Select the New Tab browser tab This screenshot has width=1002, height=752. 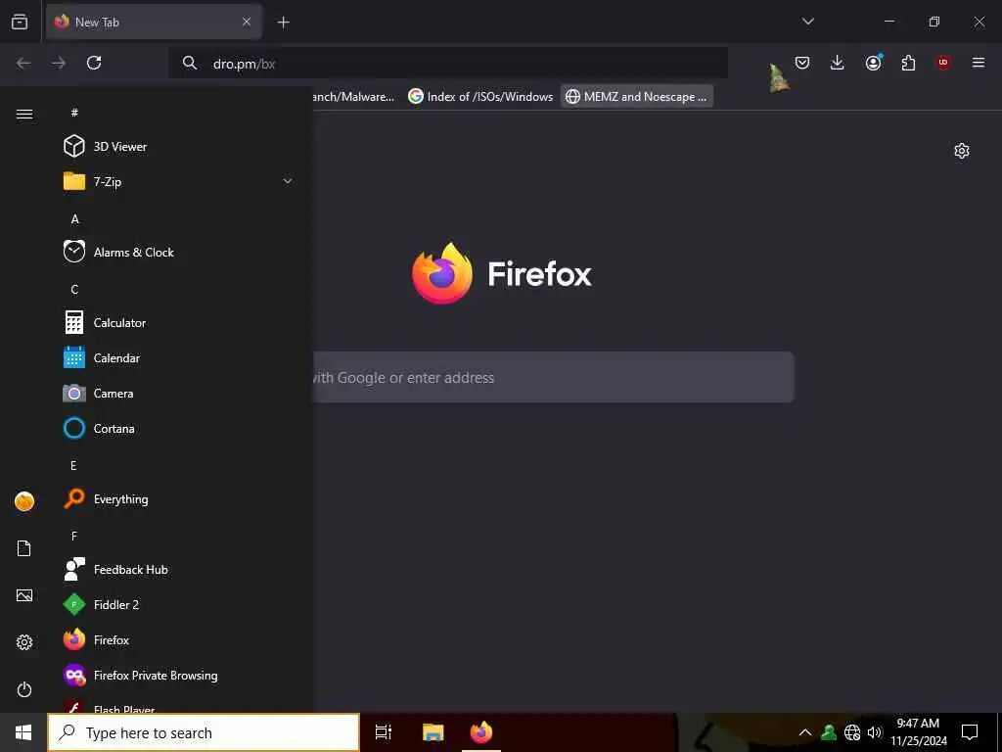click(154, 22)
